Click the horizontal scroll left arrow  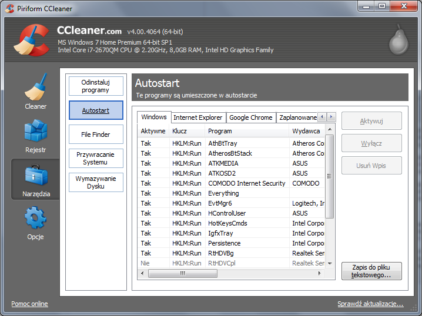point(142,274)
